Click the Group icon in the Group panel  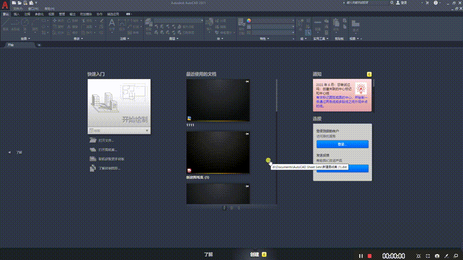tap(300, 23)
